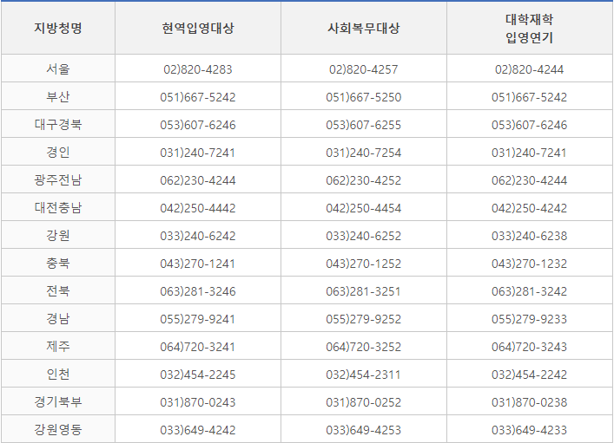
Task: Select the 대전충남 row label
Action: 58,207
